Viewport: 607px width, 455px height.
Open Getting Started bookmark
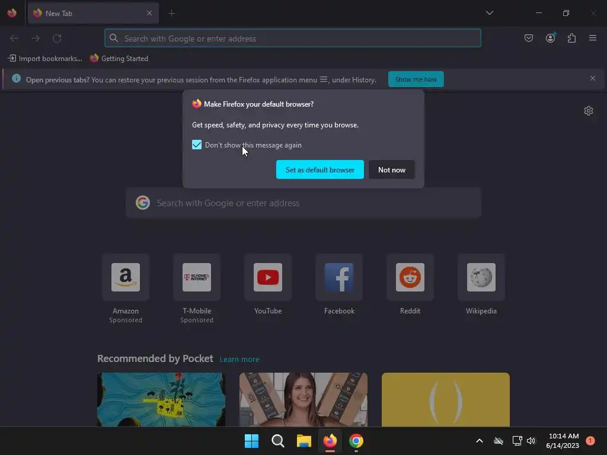coord(119,59)
